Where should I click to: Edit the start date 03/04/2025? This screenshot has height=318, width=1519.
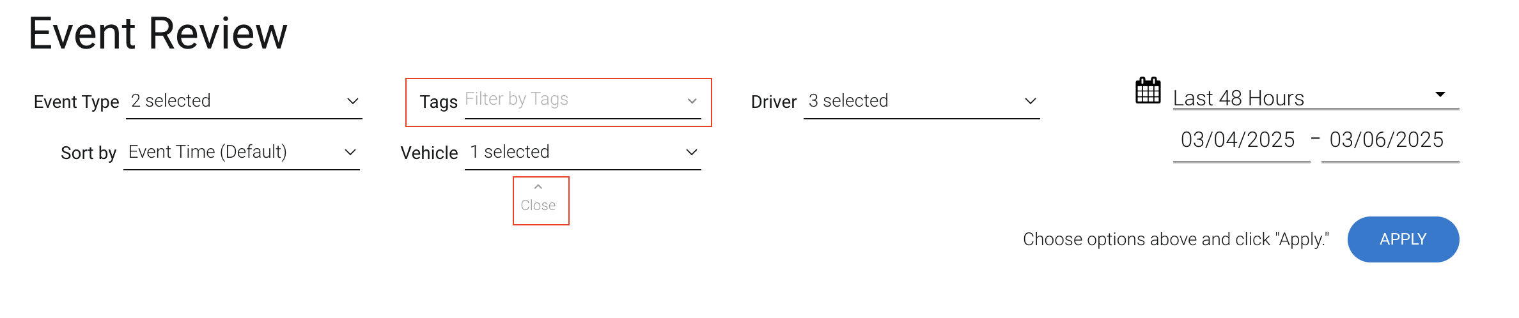point(1238,140)
